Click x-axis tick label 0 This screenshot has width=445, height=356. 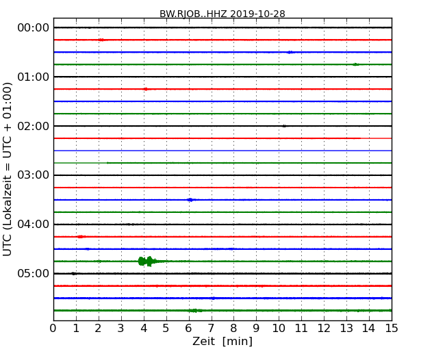click(53, 329)
